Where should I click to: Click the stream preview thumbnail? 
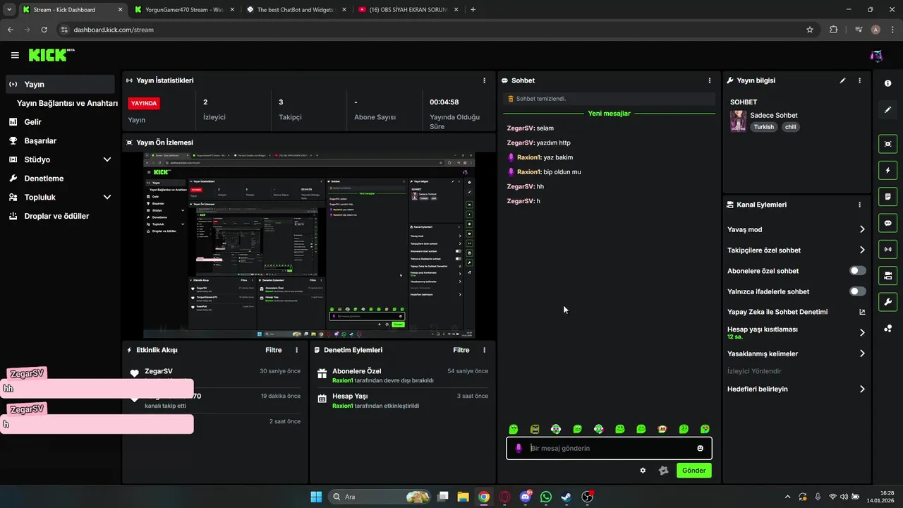309,246
